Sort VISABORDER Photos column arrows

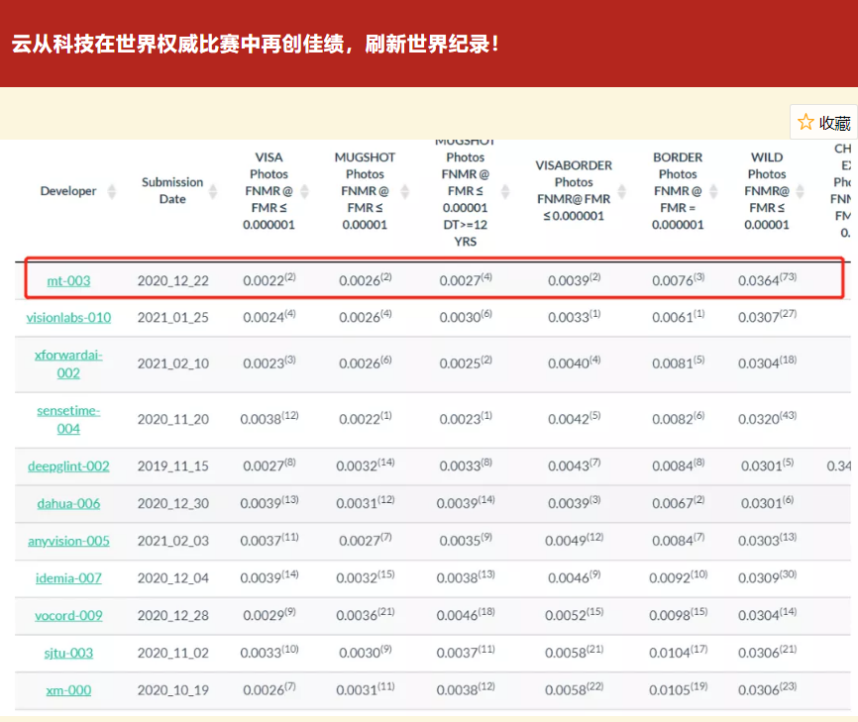coord(621,191)
